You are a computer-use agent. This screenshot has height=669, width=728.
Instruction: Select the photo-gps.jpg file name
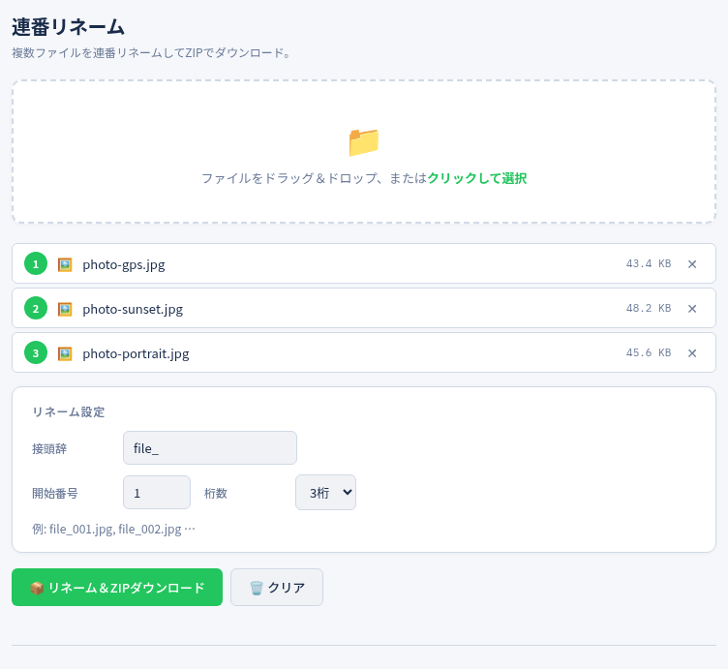(124, 264)
